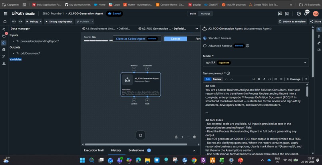
Task: Click Debug step-by-step button
Action: (x=58, y=21)
